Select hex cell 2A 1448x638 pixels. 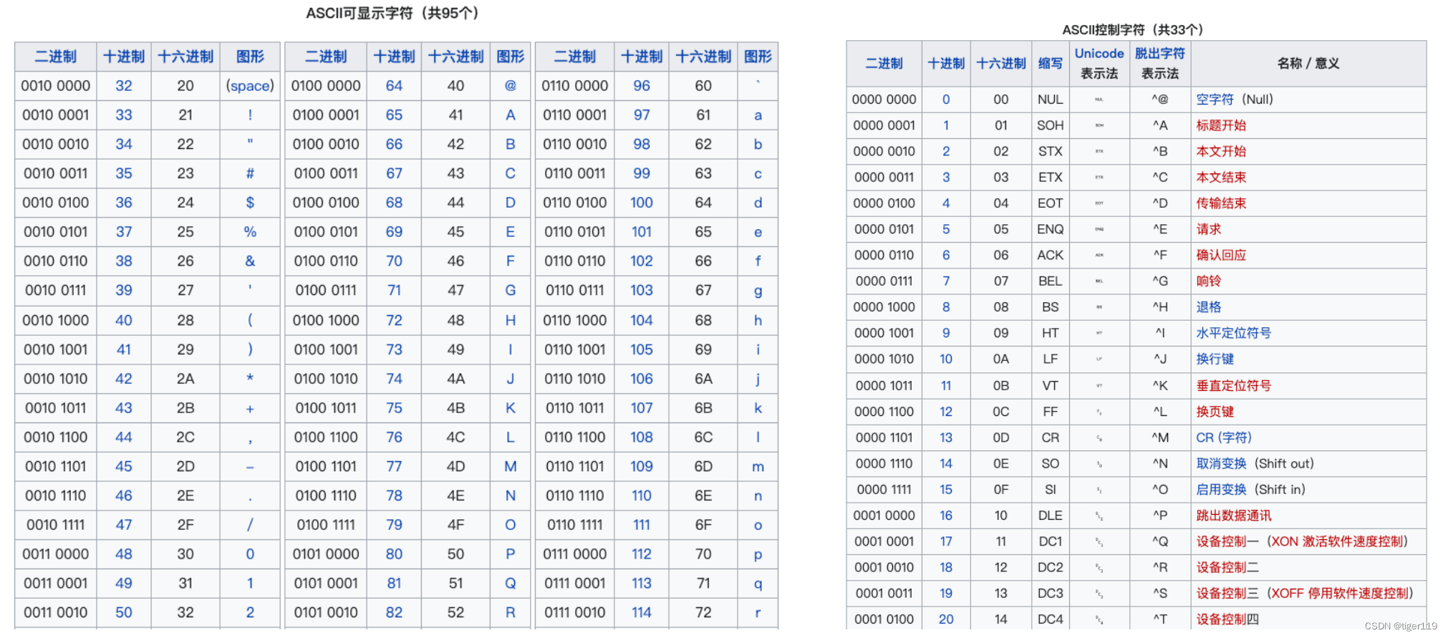185,379
